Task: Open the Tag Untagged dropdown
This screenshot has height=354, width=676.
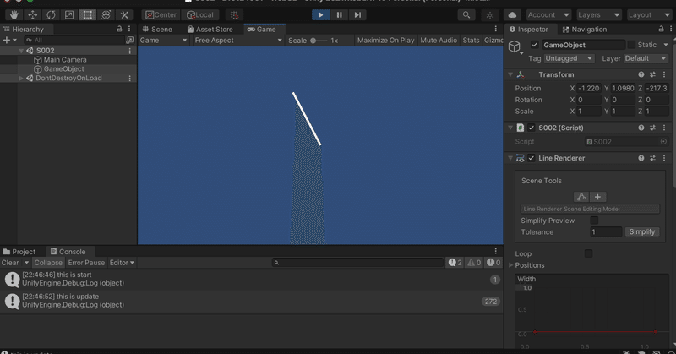Action: pos(568,58)
